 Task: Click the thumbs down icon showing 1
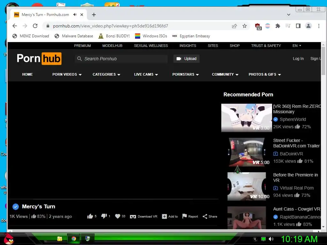pyautogui.click(x=104, y=216)
